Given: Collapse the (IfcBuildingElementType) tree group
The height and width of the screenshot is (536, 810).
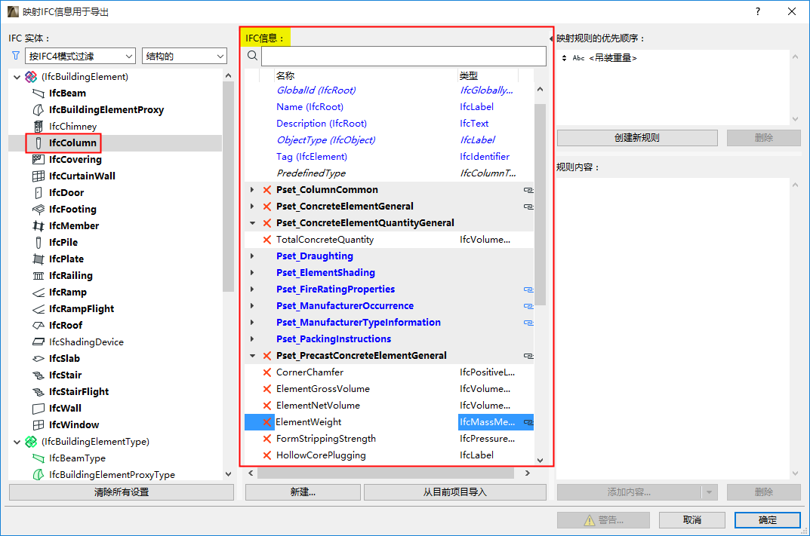Looking at the screenshot, I should coord(17,442).
